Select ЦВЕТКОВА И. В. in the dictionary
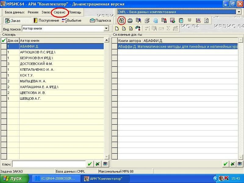244x183 pixels. [x=62, y=93]
